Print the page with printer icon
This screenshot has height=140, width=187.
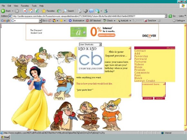point(80,11)
